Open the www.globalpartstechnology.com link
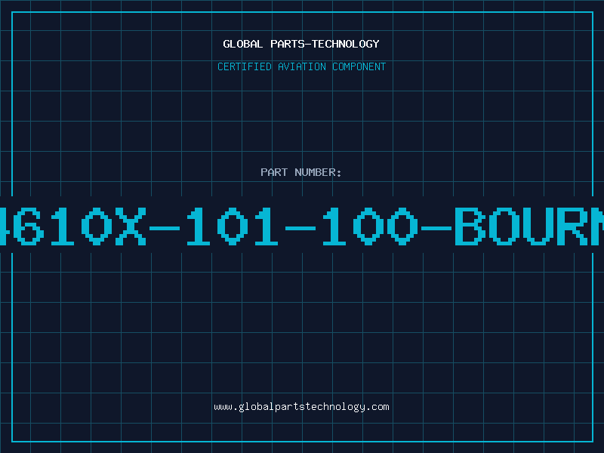 pyautogui.click(x=301, y=407)
